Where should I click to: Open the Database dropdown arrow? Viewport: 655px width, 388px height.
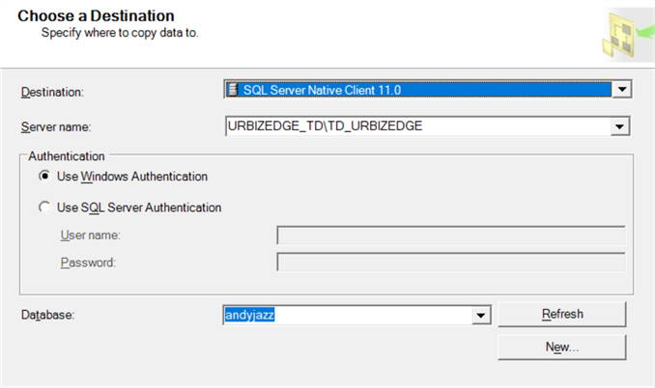[481, 315]
